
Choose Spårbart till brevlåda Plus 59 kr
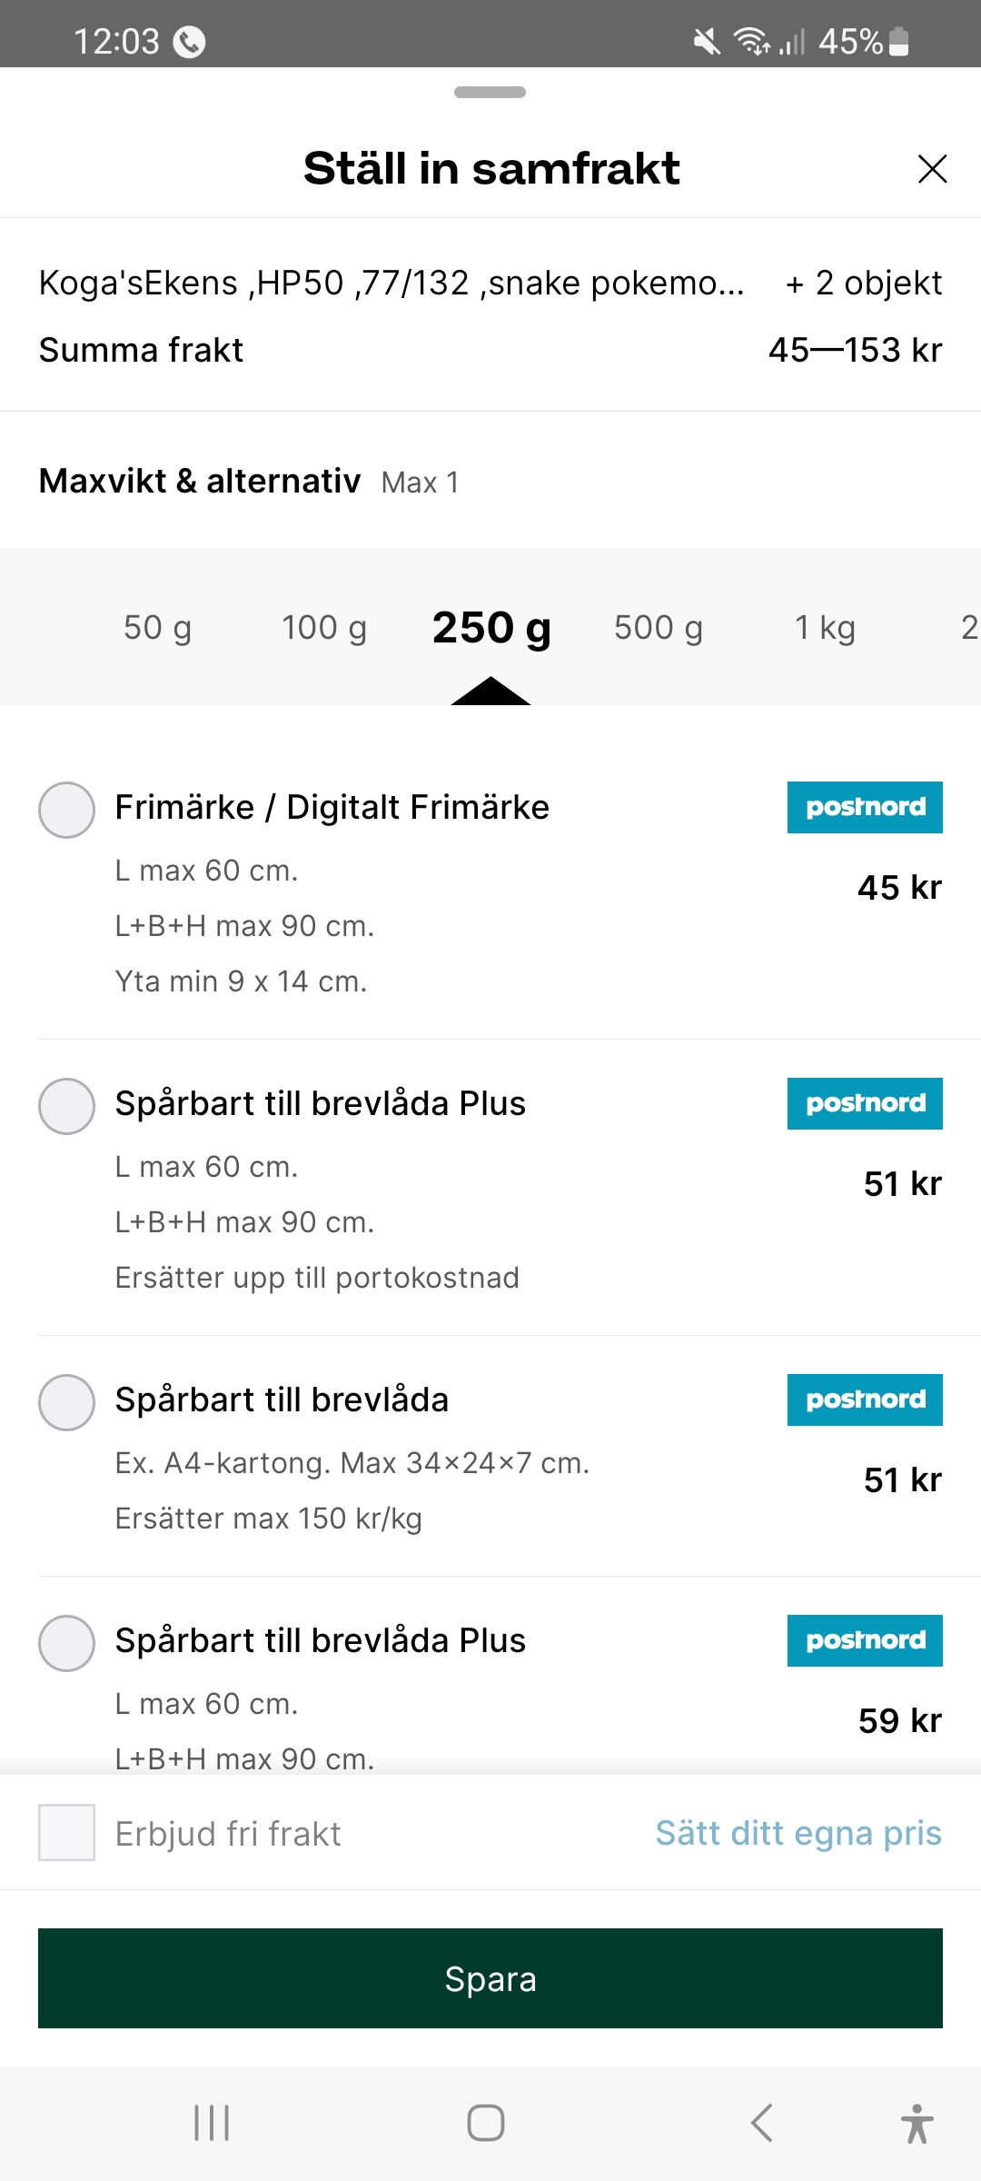pos(66,1643)
